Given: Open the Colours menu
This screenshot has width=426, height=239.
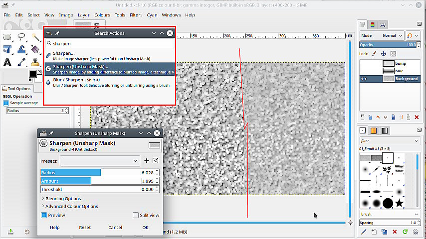Looking at the screenshot, I should (102, 15).
